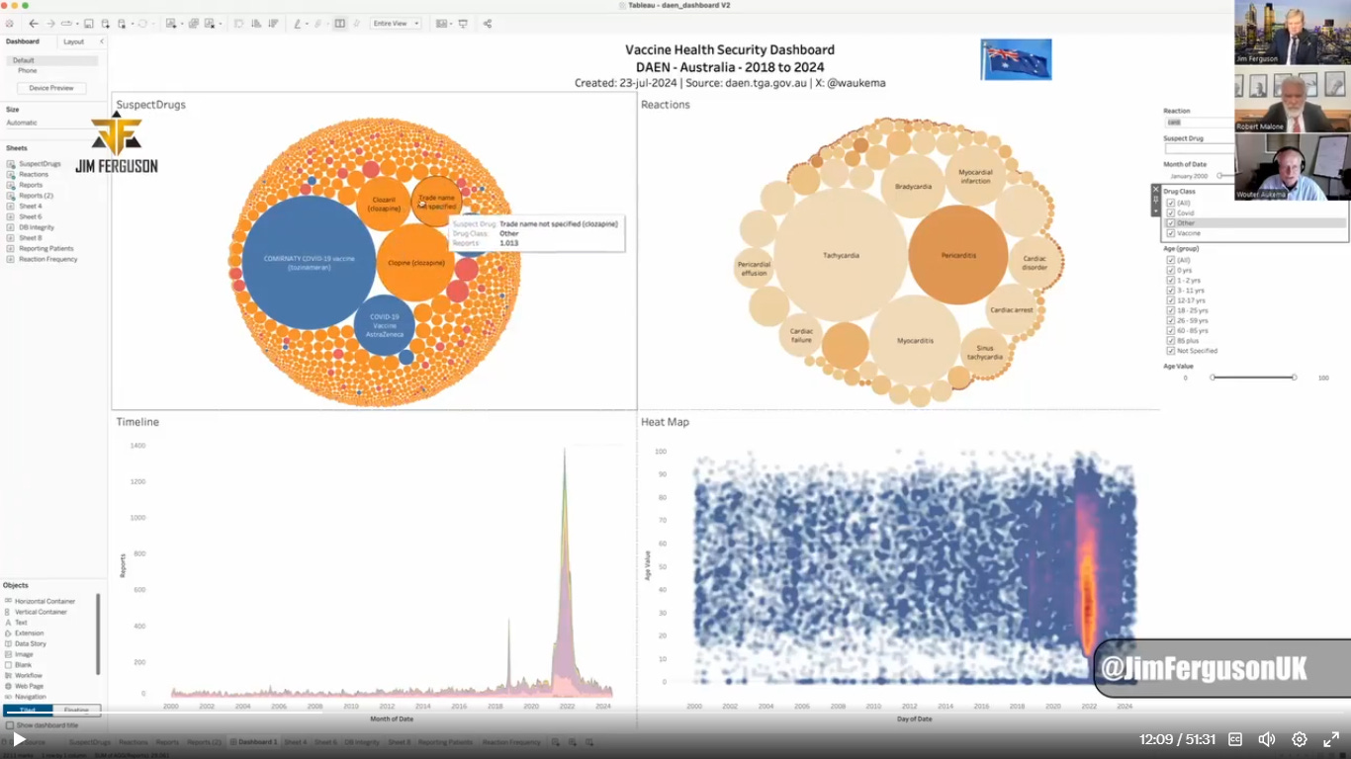Click the video volume speaker icon
1351x759 pixels.
pos(1267,739)
